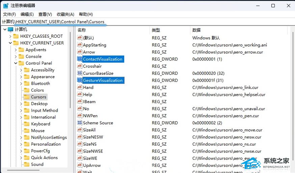Click the DWORD icon beside ContactVisualization
Image resolution: width=295 pixels, height=173 pixels.
click(x=80, y=59)
